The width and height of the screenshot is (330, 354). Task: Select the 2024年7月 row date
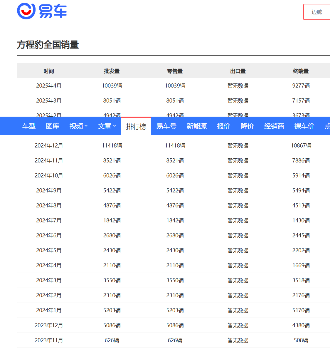pyautogui.click(x=49, y=220)
